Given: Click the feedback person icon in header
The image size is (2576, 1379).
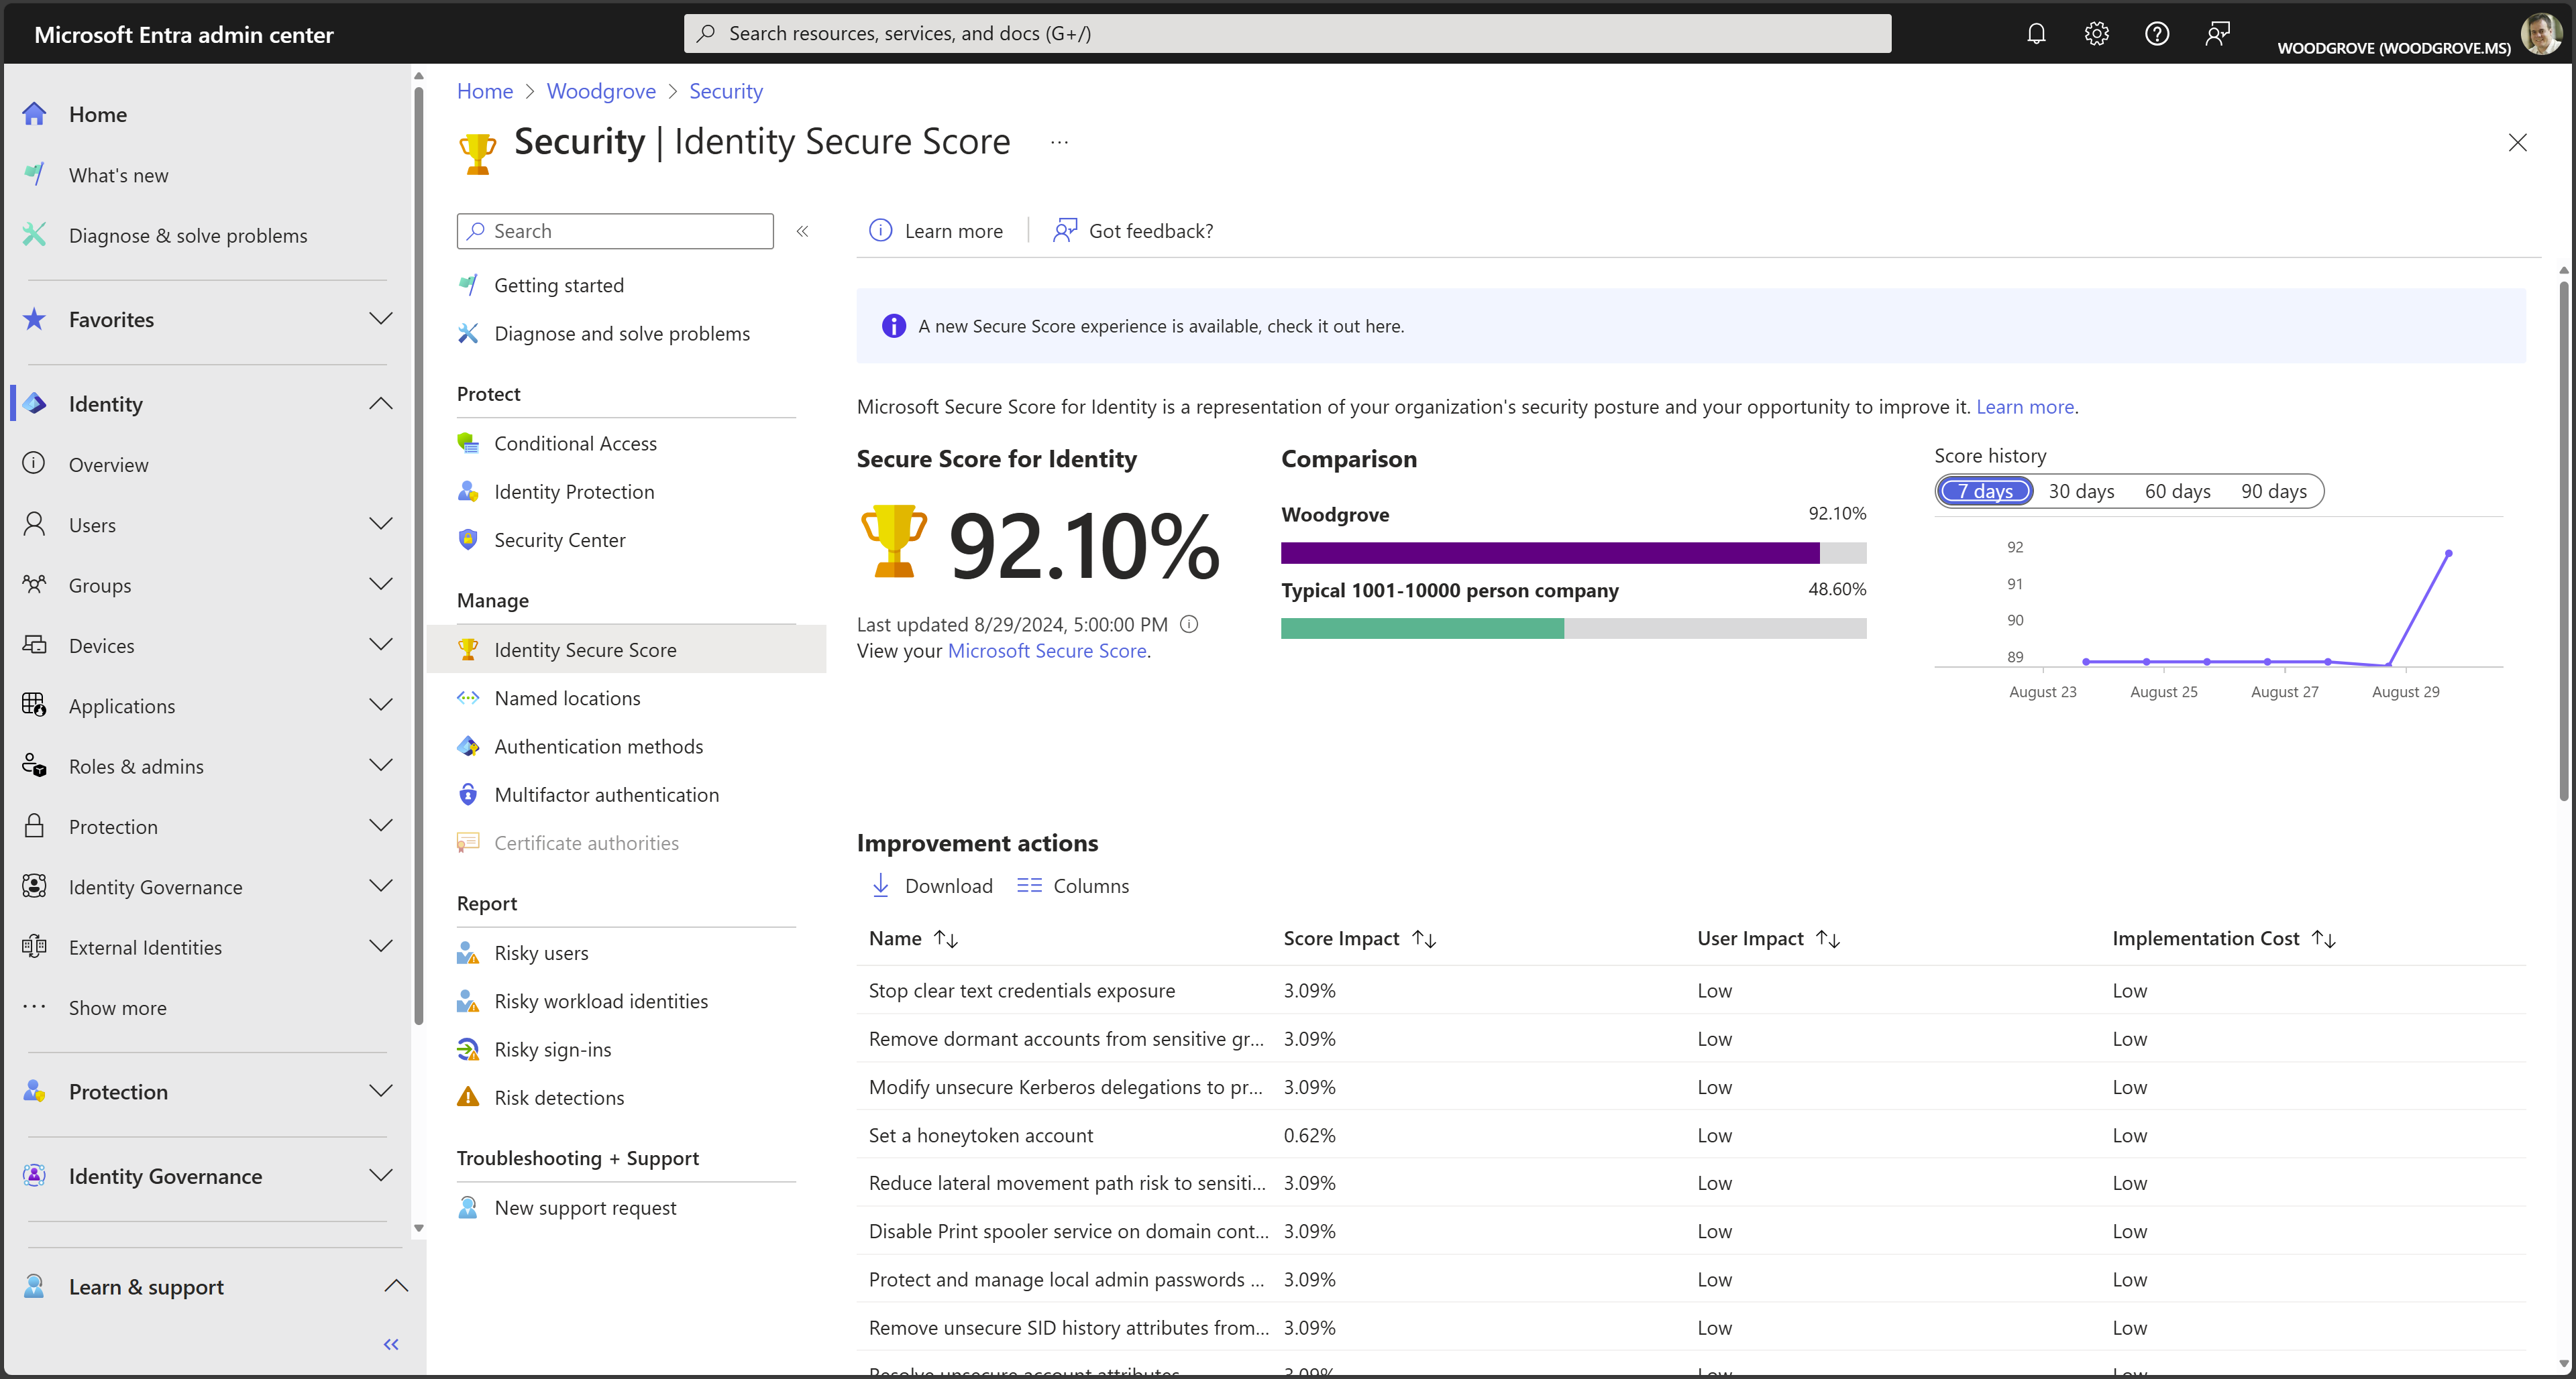Looking at the screenshot, I should pyautogui.click(x=2217, y=33).
